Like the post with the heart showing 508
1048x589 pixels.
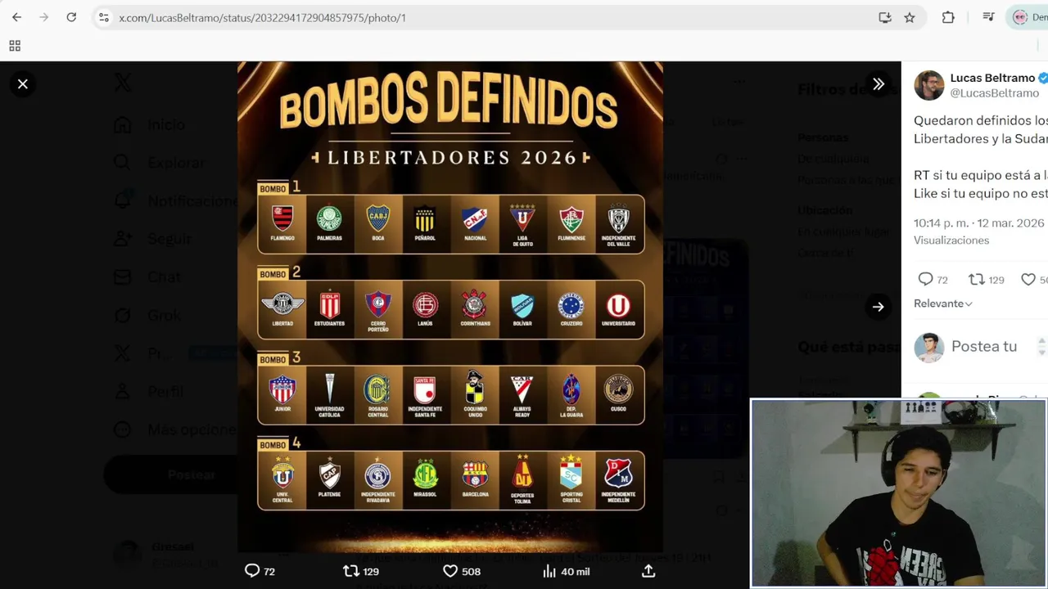coord(450,571)
